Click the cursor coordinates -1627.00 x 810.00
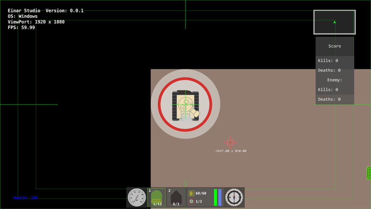Screen dimensions: 371x209 pos(230,151)
